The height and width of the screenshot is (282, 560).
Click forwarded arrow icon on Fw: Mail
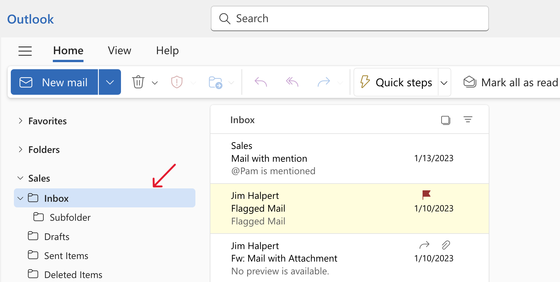(424, 245)
